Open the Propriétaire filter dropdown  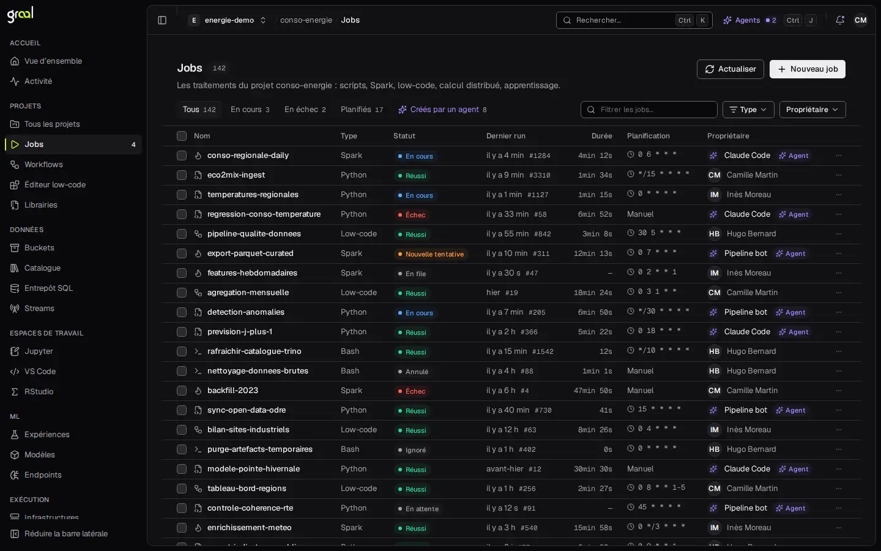pyautogui.click(x=812, y=110)
